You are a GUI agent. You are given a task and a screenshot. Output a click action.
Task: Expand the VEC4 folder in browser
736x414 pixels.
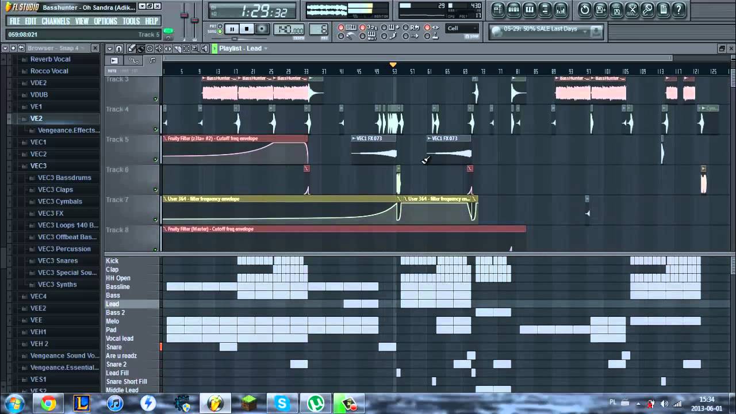tap(39, 296)
